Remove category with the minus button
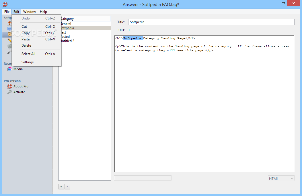The image size is (302, 196). tap(67, 187)
